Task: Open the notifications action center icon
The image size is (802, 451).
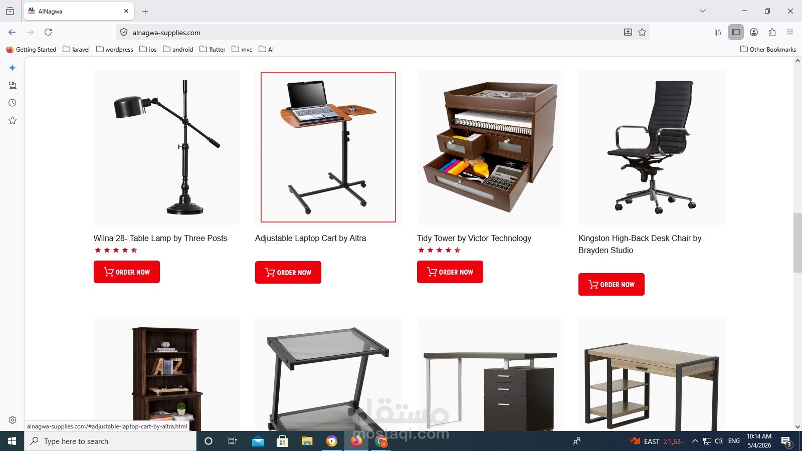Action: point(787,441)
